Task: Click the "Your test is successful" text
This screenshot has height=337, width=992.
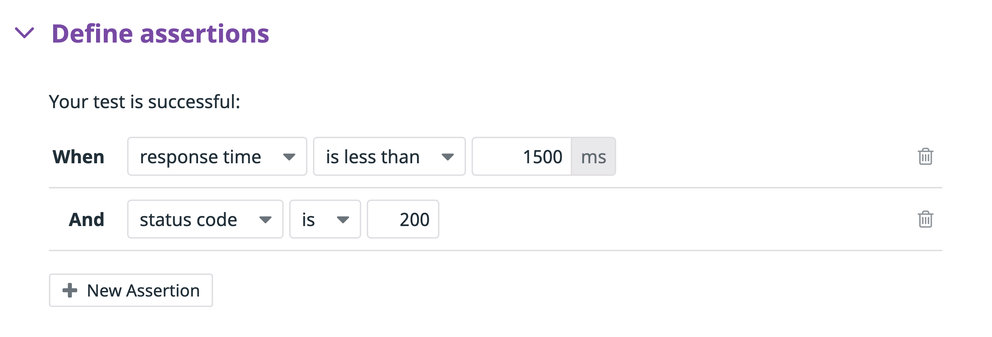Action: (x=144, y=102)
